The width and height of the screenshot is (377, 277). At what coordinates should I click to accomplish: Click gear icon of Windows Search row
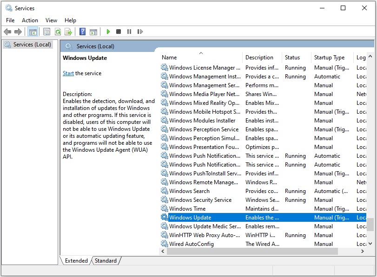pos(165,191)
